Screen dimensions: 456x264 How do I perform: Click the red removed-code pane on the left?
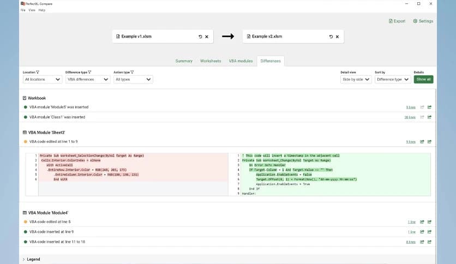point(133,167)
